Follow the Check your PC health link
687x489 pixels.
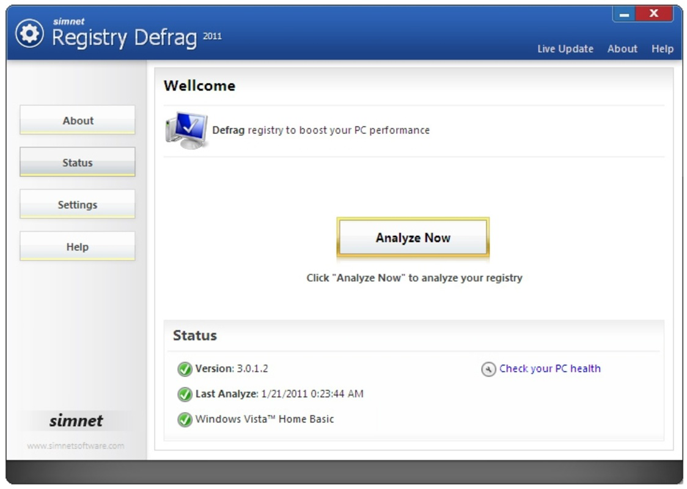(549, 368)
